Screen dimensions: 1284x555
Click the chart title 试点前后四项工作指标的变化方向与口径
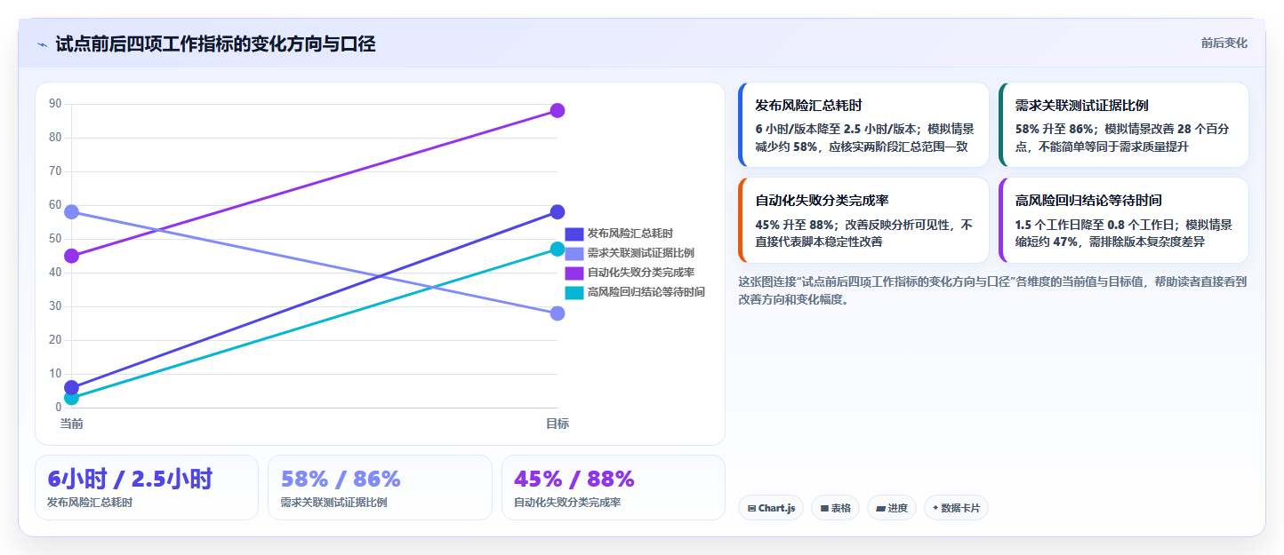point(215,44)
